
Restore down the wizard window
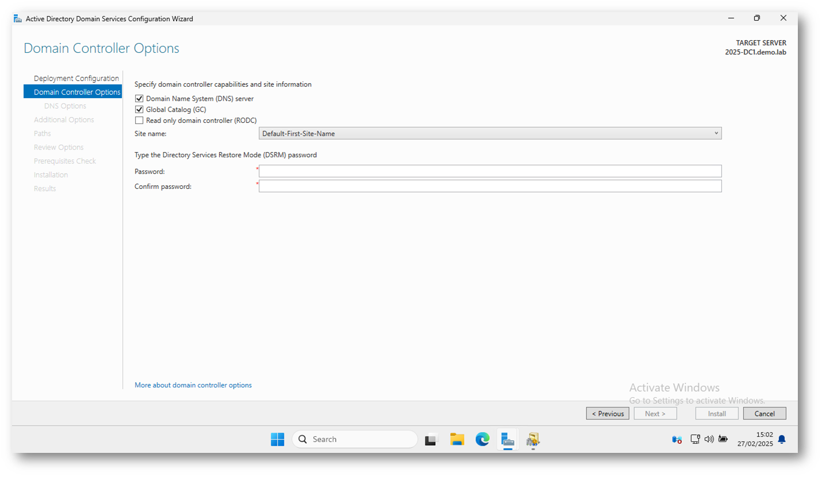point(757,18)
